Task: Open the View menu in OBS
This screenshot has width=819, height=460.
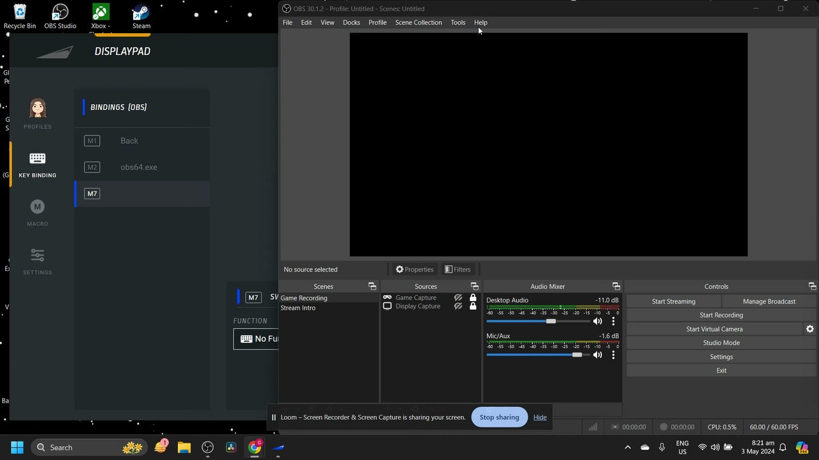Action: (327, 22)
